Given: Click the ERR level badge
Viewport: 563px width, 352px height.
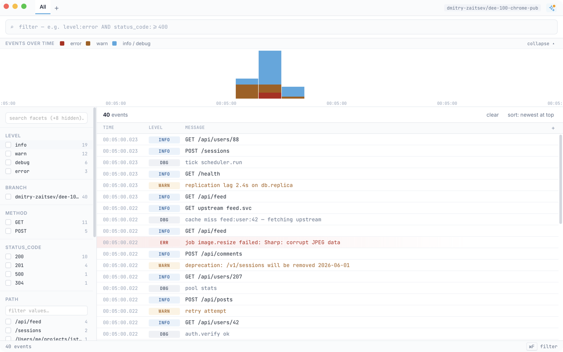Looking at the screenshot, I should coord(164,242).
